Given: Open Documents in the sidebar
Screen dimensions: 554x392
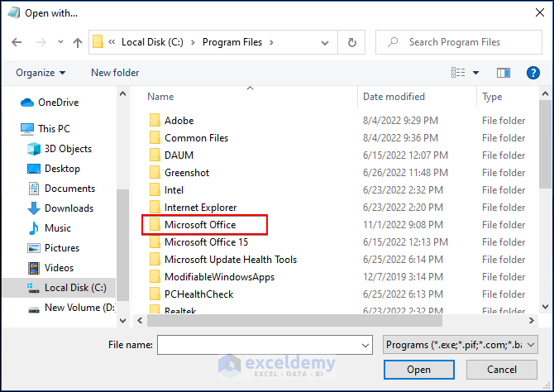Looking at the screenshot, I should 61,189.
